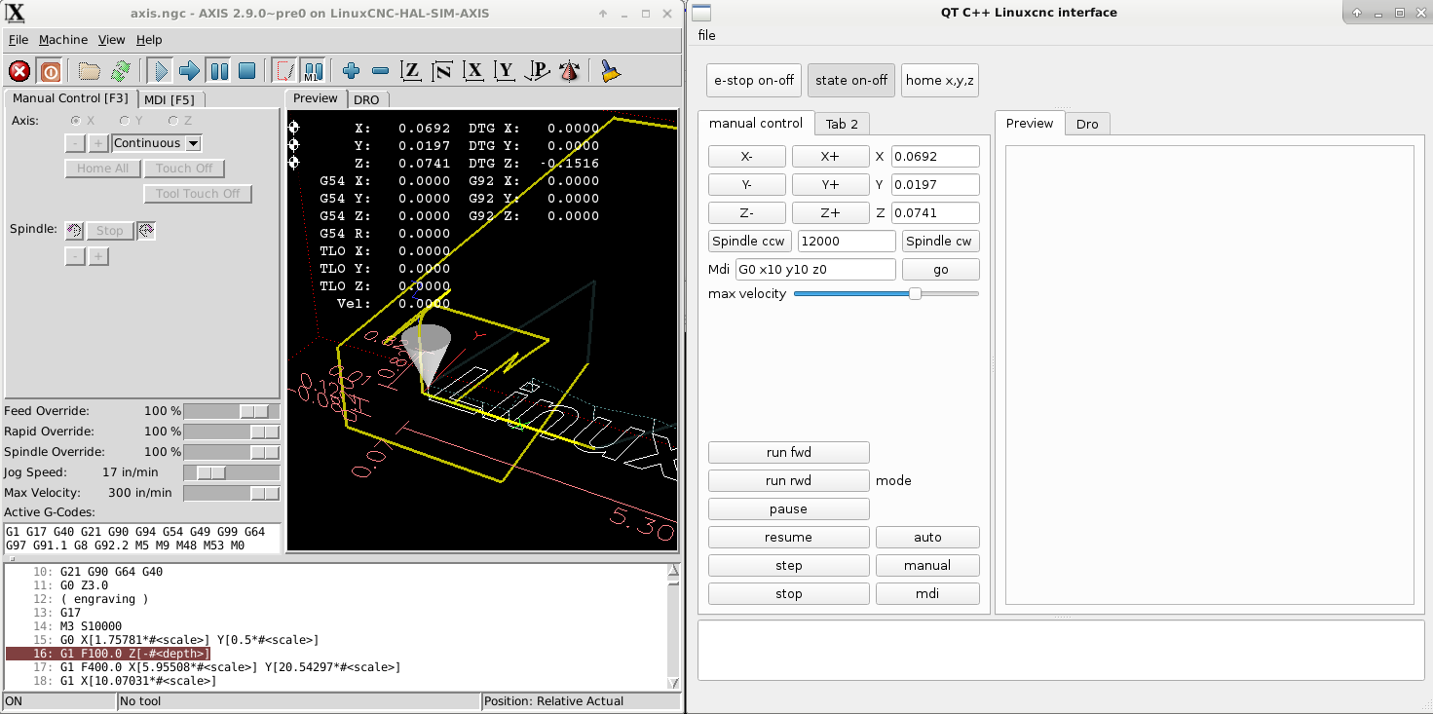This screenshot has height=714, width=1433.
Task: Clear live plot with broom icon
Action: pos(611,71)
